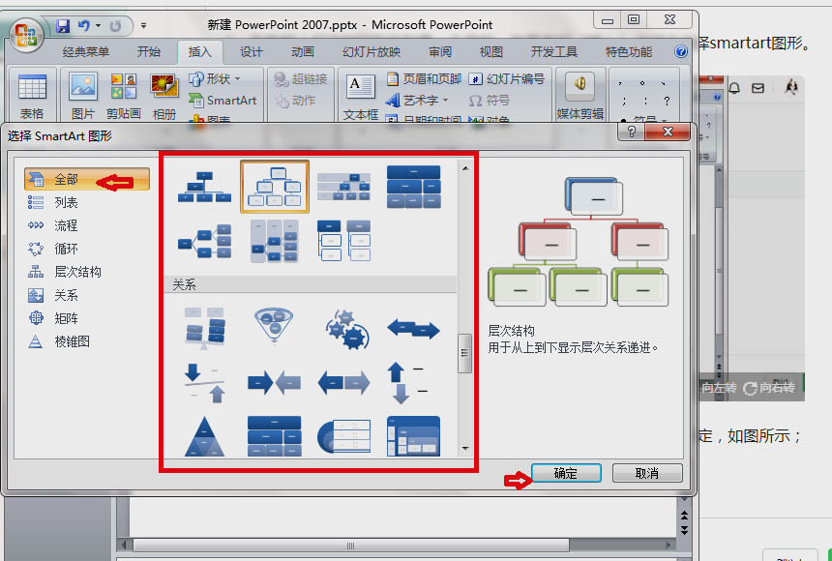Insert a picture with 图片 button
Viewport: 832px width, 561px height.
[x=83, y=96]
